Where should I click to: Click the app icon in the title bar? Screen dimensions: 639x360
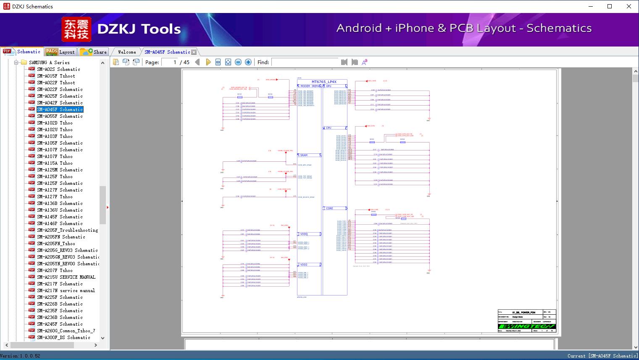pos(6,6)
